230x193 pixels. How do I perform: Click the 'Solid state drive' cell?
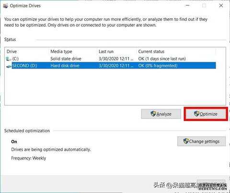[66, 59]
